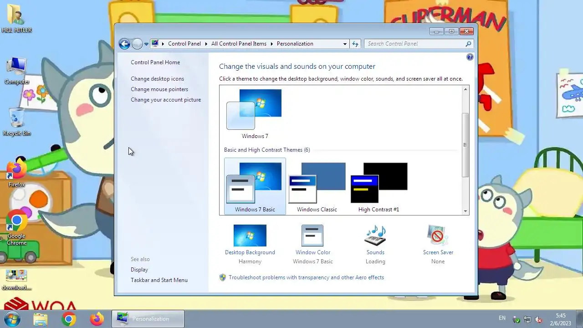Click the Screen Saver text link
This screenshot has height=328, width=583.
click(x=438, y=252)
